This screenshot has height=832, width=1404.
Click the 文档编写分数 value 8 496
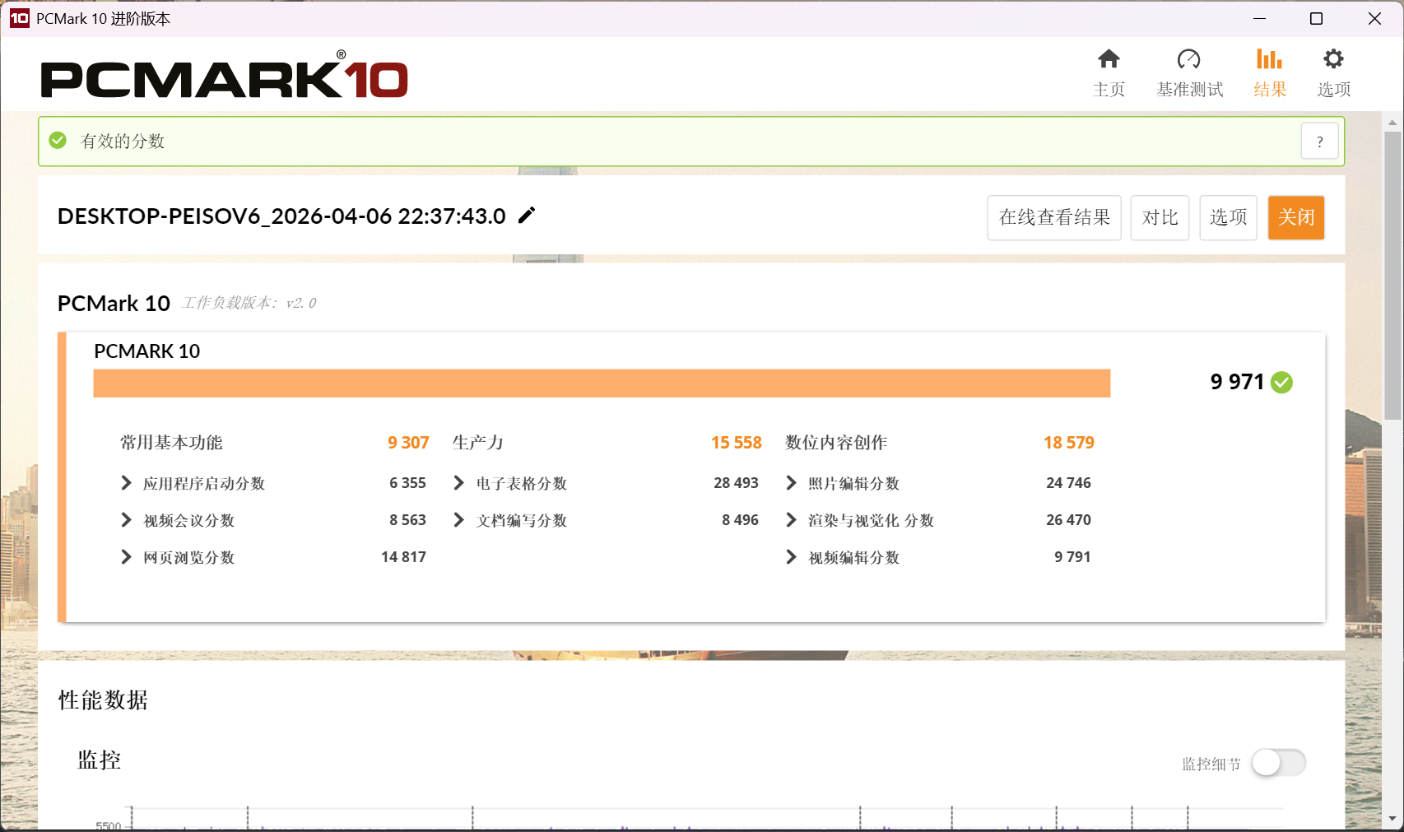[x=740, y=520]
